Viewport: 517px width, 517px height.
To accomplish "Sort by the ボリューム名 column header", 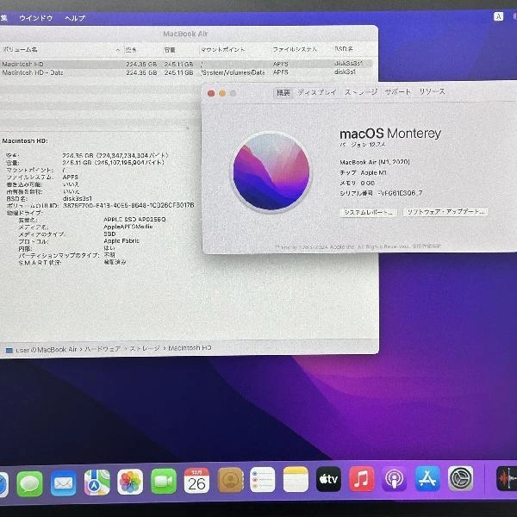I will coord(20,49).
